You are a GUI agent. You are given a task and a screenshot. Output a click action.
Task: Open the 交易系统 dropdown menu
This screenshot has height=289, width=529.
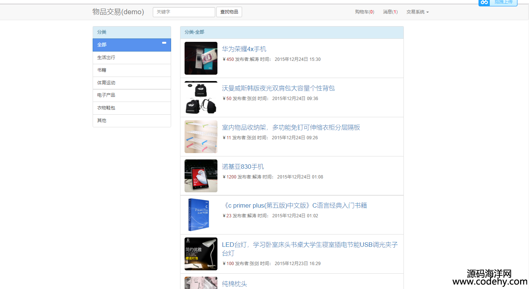pos(418,12)
